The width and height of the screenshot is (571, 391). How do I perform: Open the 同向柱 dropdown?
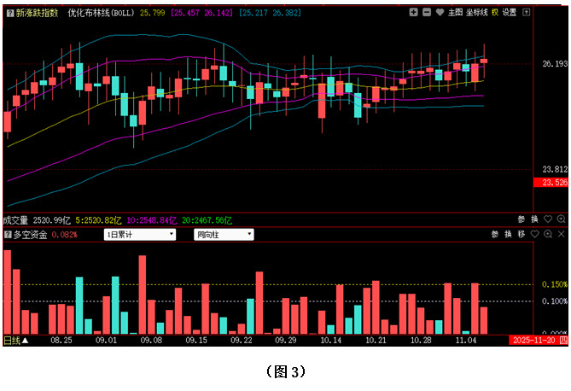[224, 234]
